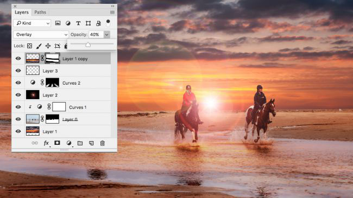Lock position move icon
The width and height of the screenshot is (353, 198).
click(48, 46)
